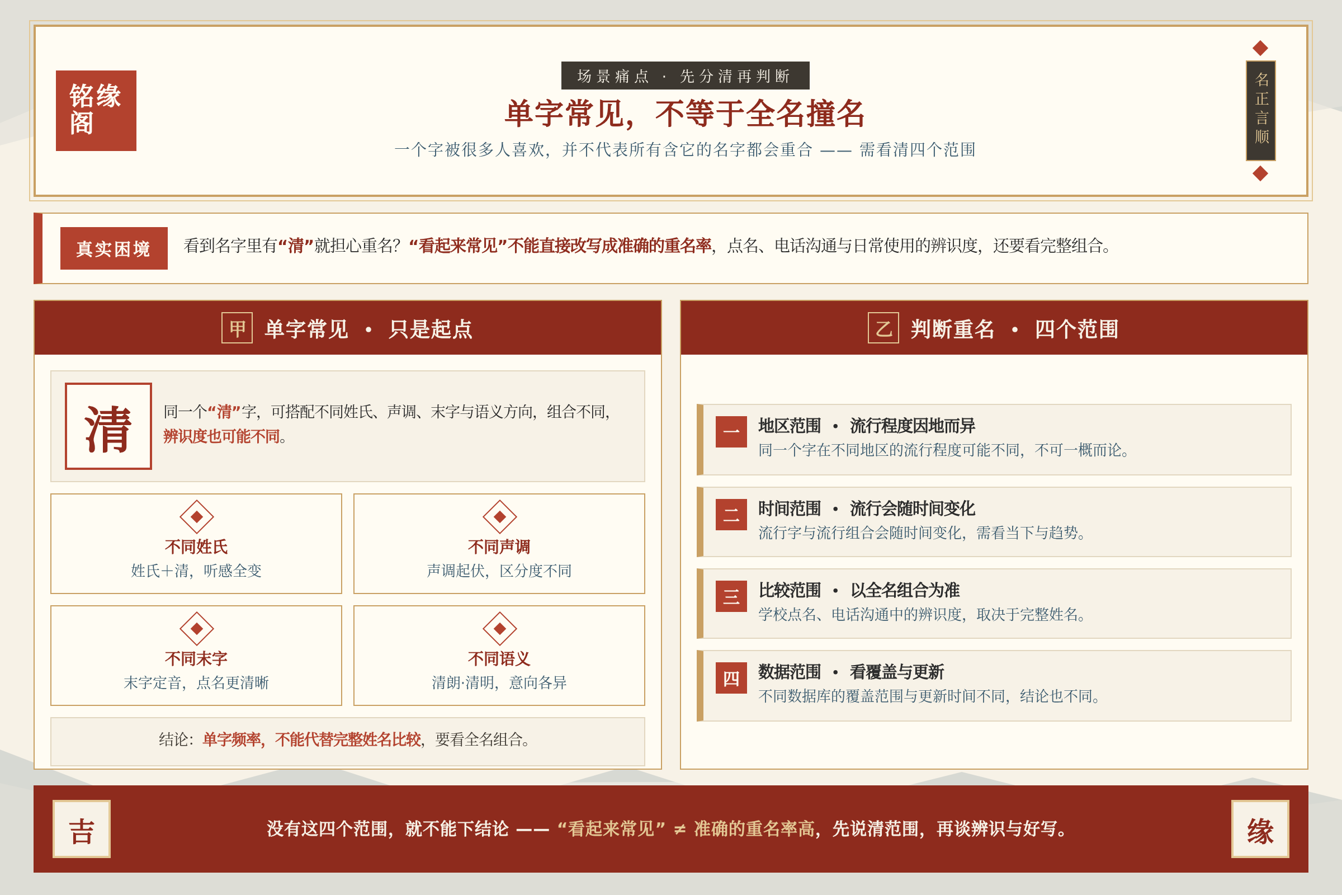1342x895 pixels.
Task: Click the text 声调起伏，区分度不同
Action: point(499,570)
